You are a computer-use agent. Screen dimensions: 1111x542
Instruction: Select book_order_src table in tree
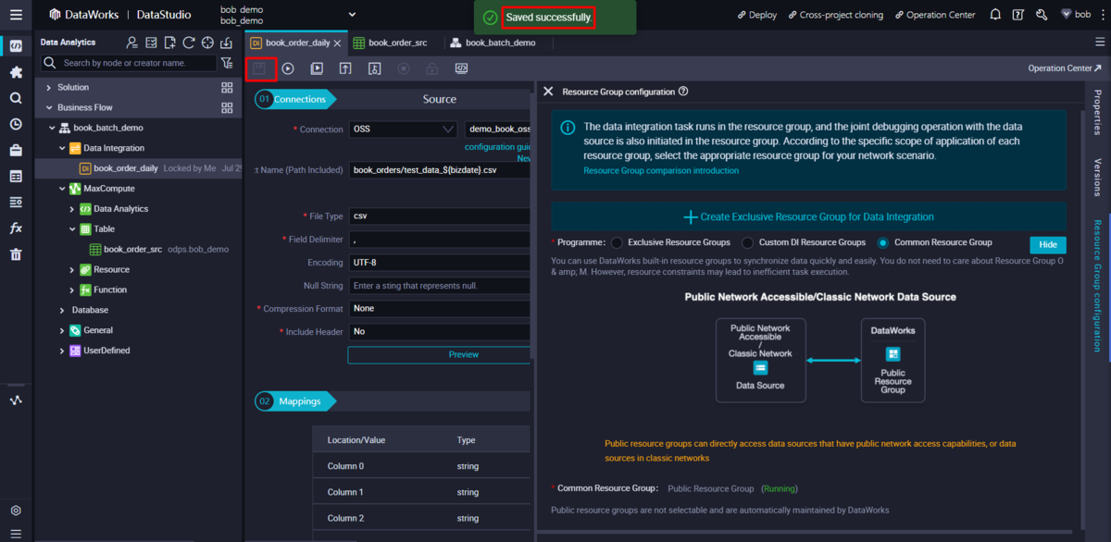[132, 249]
